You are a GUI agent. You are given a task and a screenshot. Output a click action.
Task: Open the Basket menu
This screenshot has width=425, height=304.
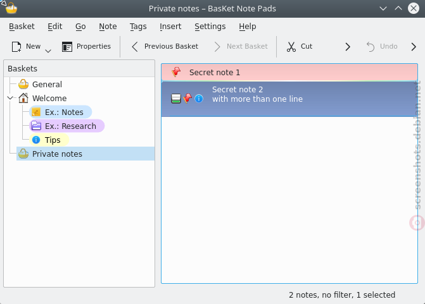pos(22,27)
